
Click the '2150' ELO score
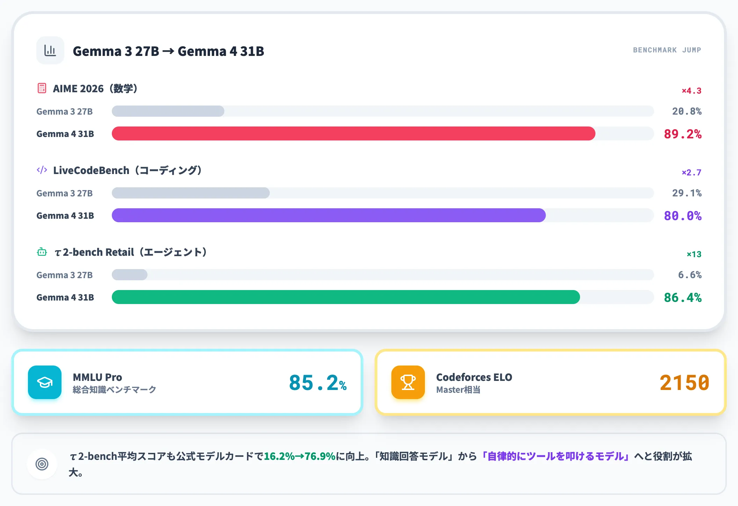pyautogui.click(x=685, y=383)
